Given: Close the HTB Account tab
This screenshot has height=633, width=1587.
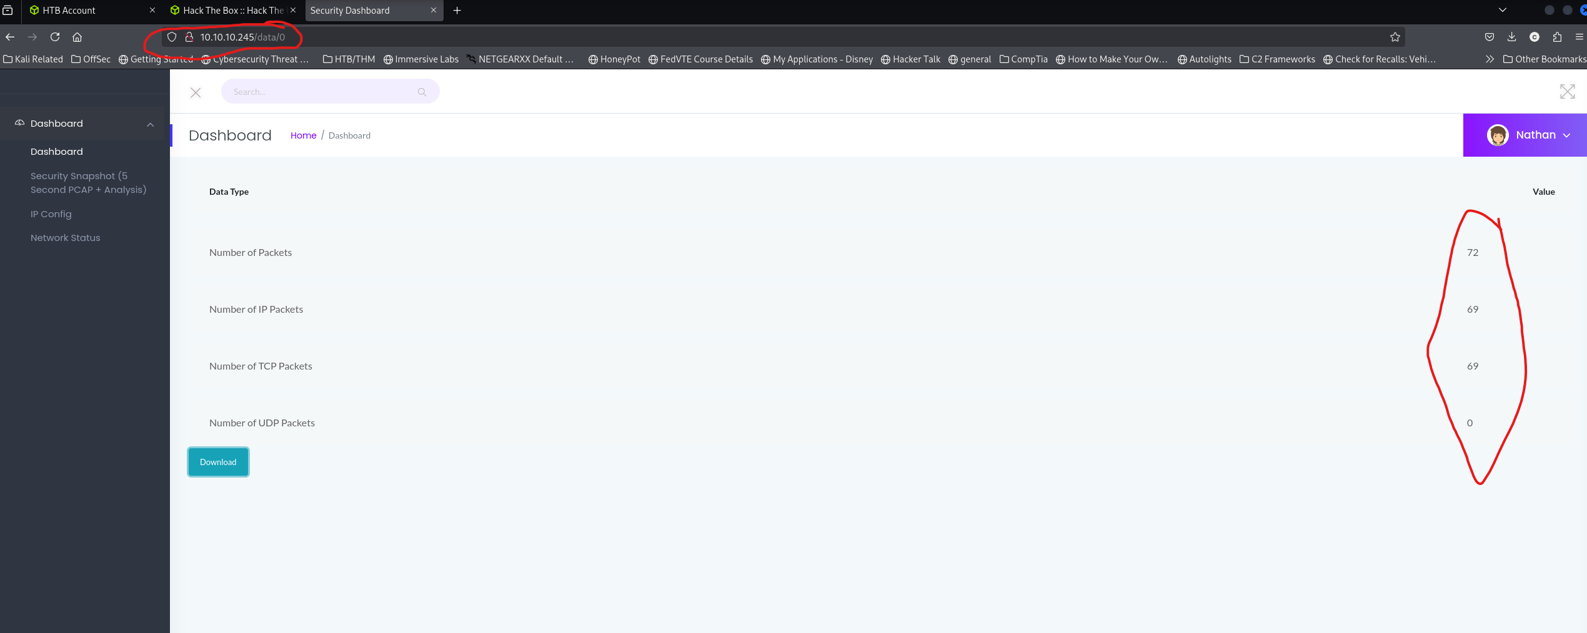Looking at the screenshot, I should coord(152,11).
